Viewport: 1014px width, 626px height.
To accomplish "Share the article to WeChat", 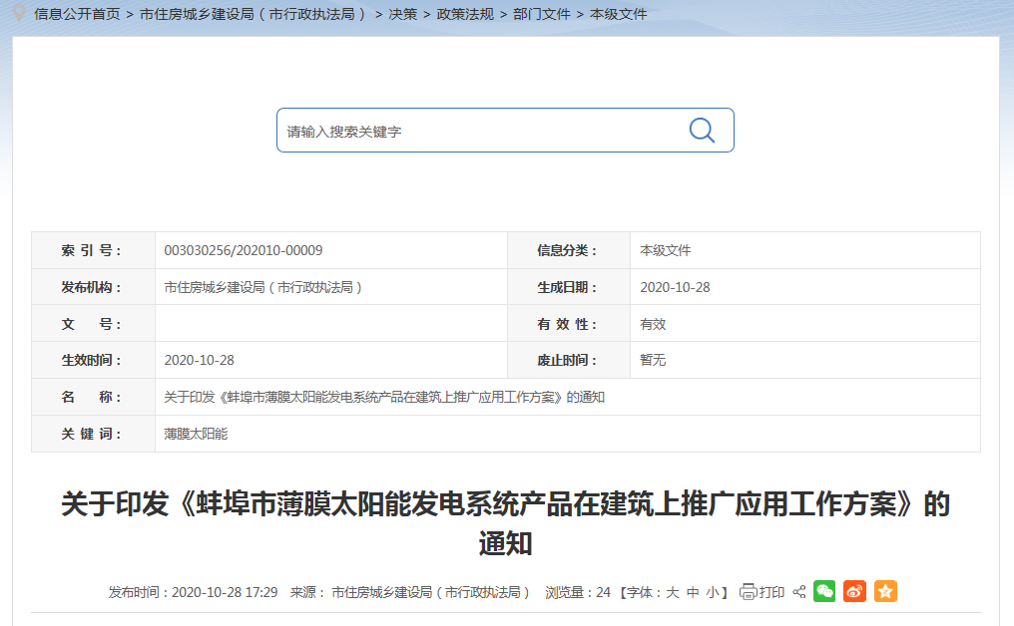I will point(824,591).
